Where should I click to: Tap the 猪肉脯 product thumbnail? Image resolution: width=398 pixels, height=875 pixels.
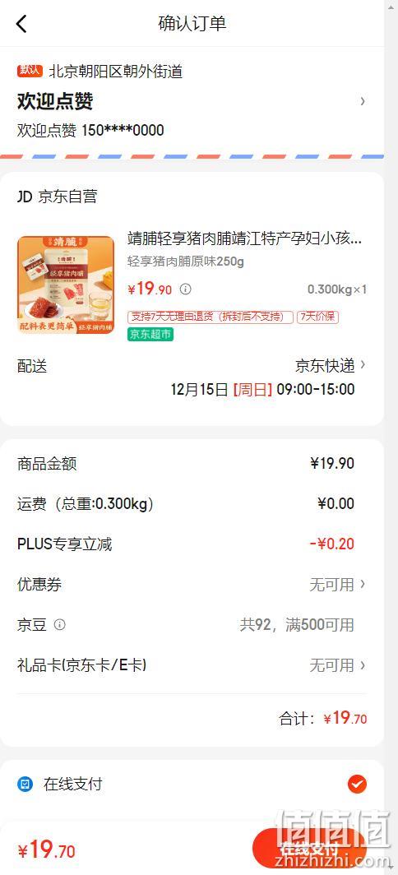pyautogui.click(x=66, y=285)
